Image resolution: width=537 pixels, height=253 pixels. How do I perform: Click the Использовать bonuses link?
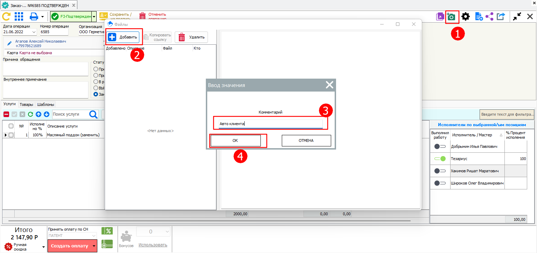tap(153, 245)
